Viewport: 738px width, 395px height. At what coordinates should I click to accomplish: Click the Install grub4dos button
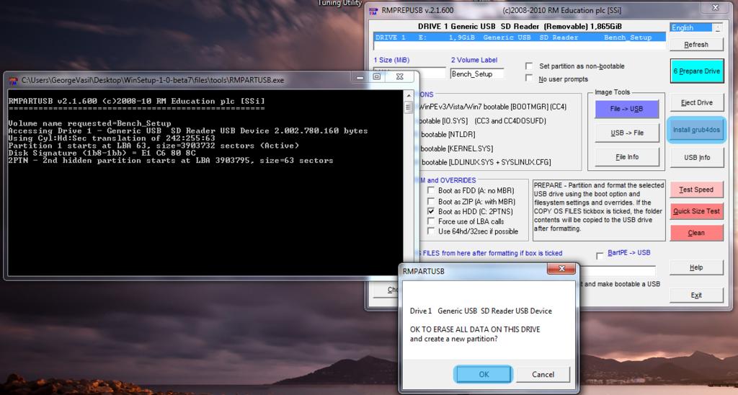point(696,130)
